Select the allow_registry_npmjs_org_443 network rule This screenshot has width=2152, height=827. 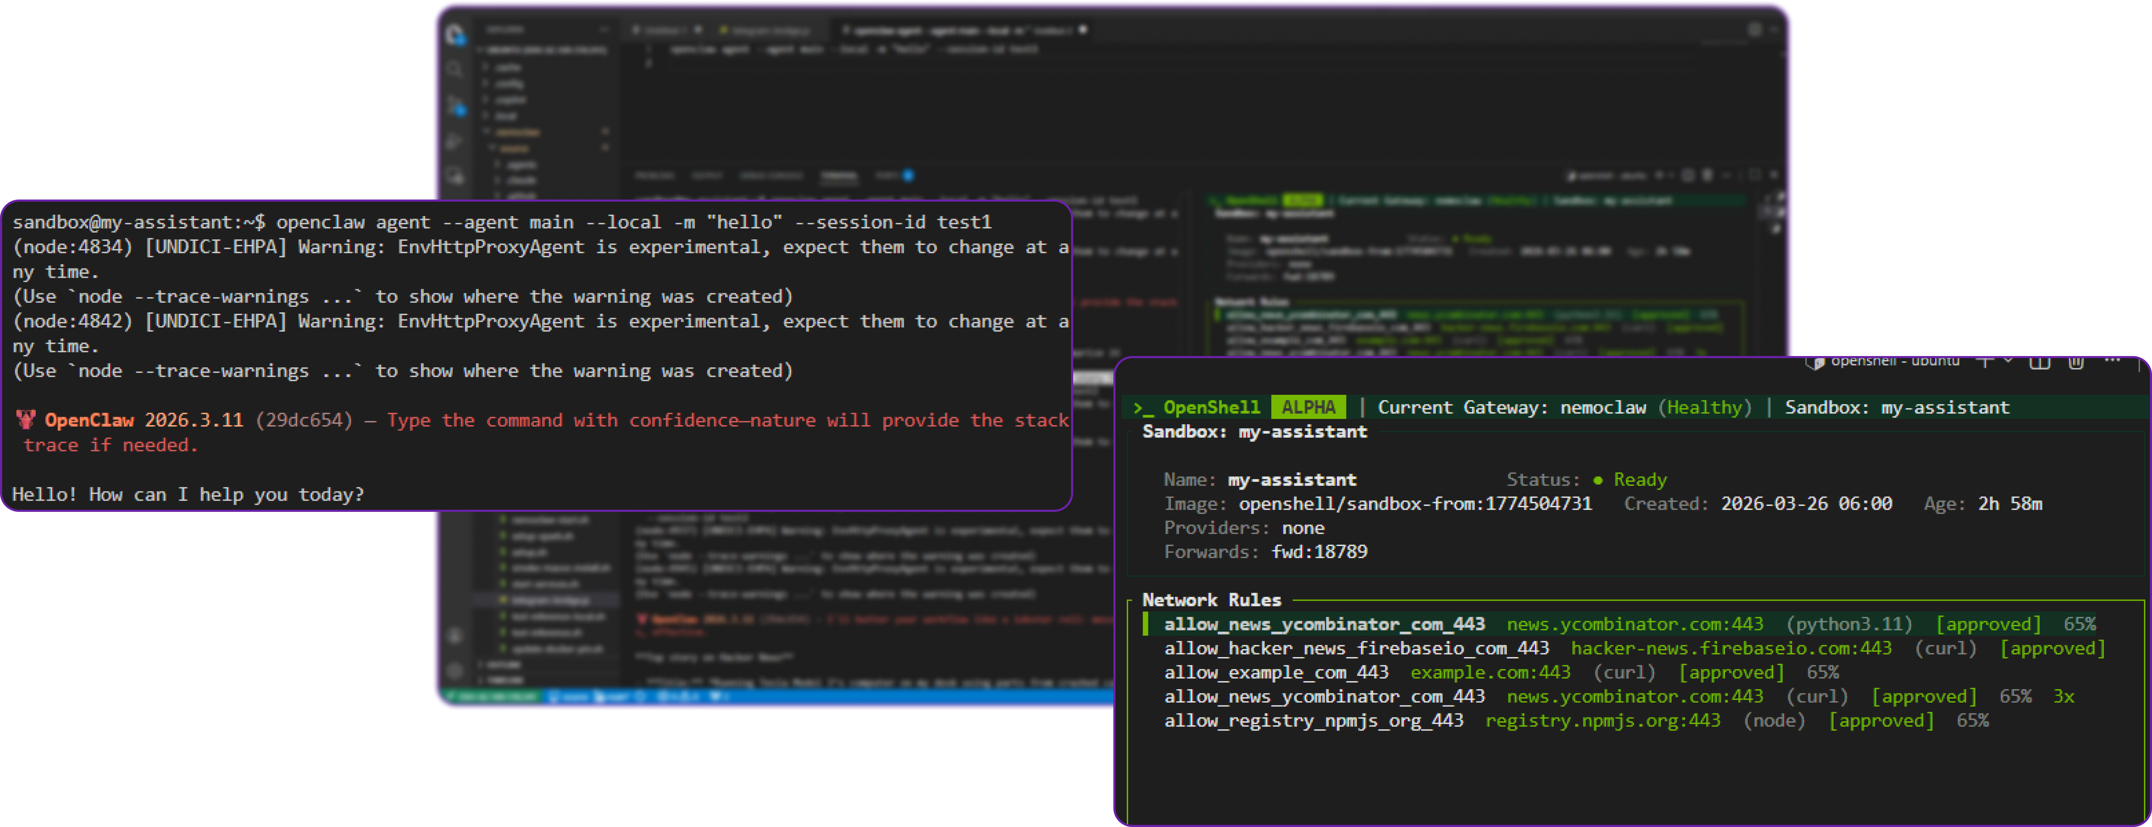click(1313, 720)
